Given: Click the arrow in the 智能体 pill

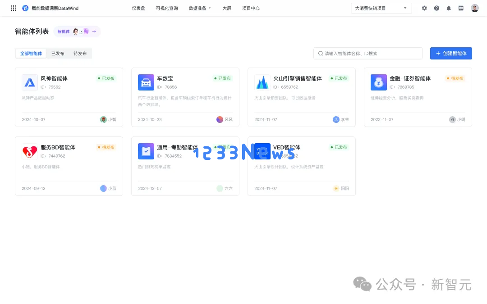Looking at the screenshot, I should (94, 32).
